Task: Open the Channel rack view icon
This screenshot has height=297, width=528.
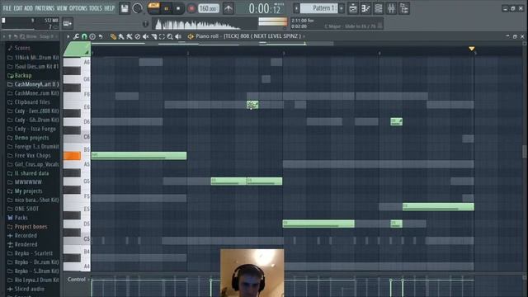Action: pyautogui.click(x=379, y=8)
